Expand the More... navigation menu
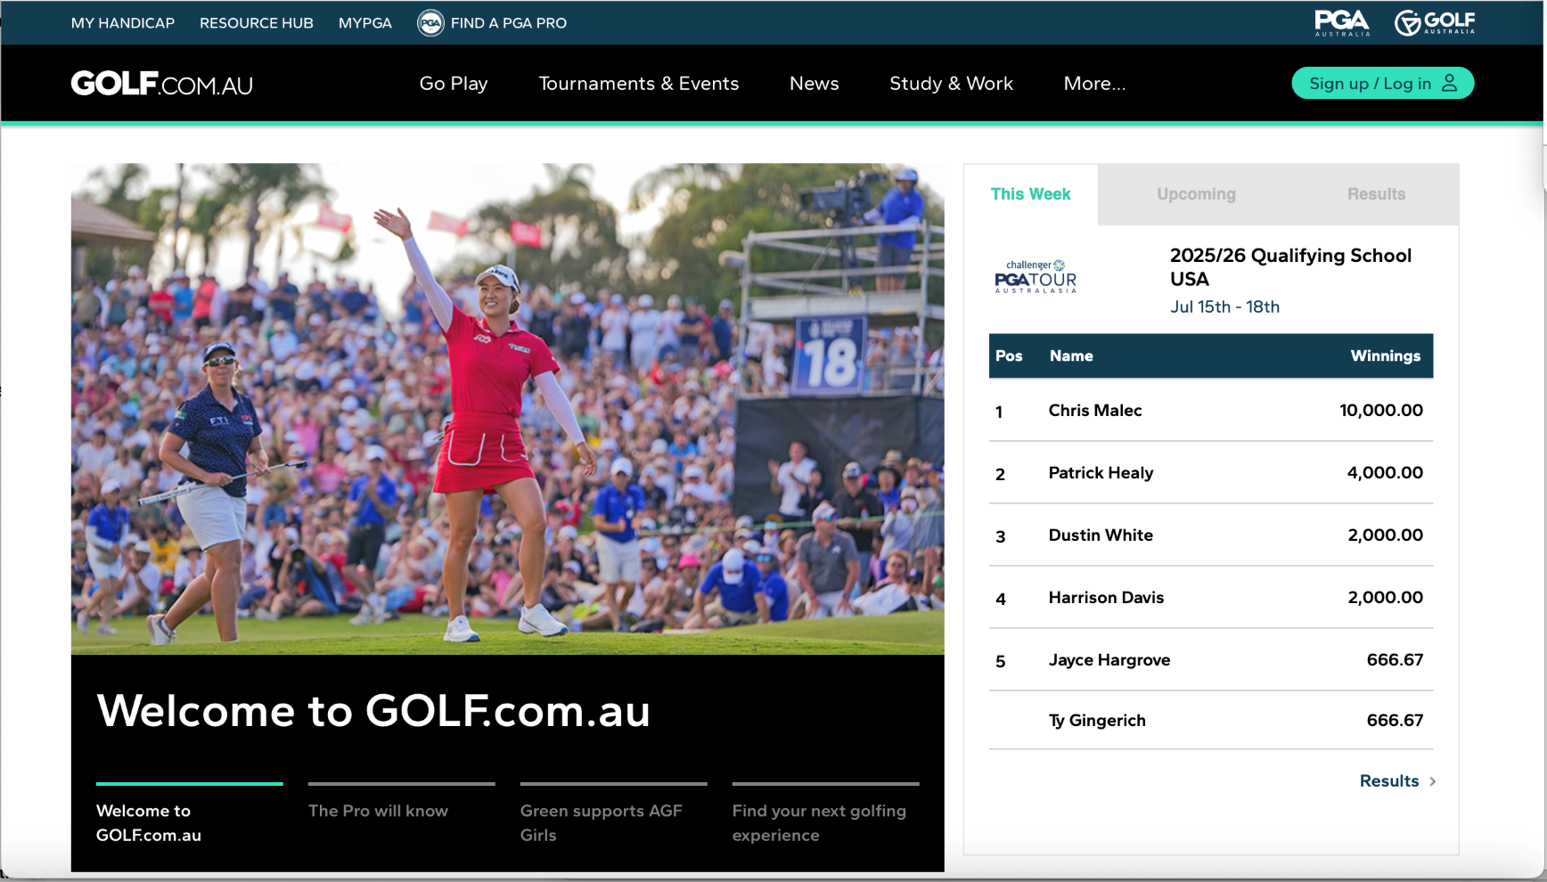 [1094, 83]
